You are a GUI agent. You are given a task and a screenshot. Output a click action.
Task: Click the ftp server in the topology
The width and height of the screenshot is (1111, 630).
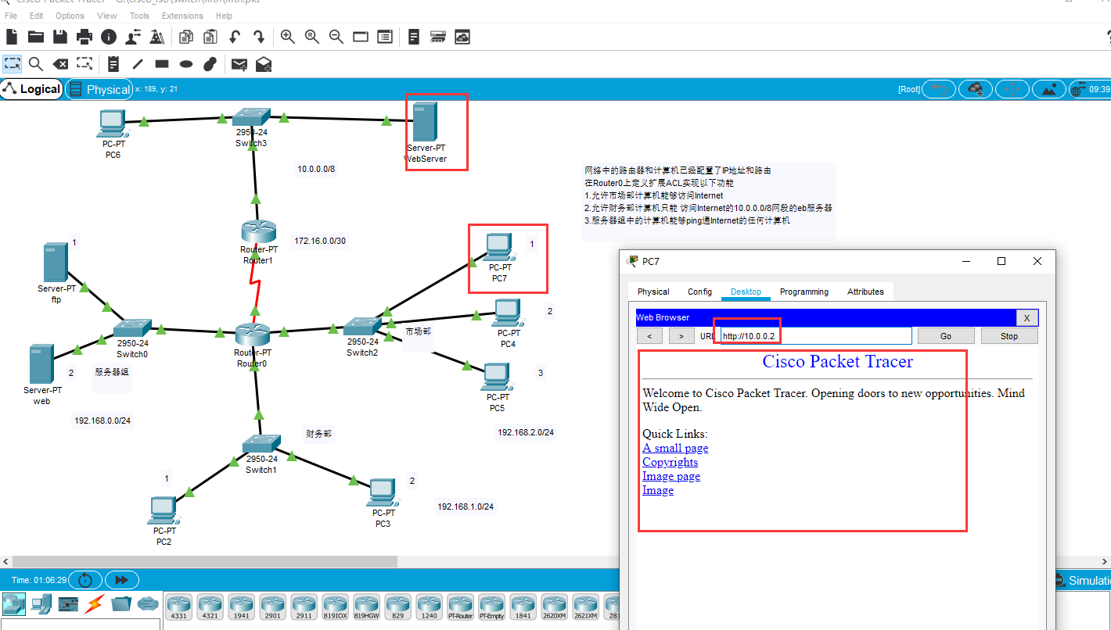point(56,263)
